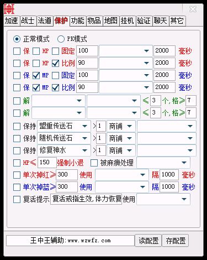This screenshot has width=207, height=260.
Task: Click the 王中王辅助 website text box
Action: coord(71,241)
